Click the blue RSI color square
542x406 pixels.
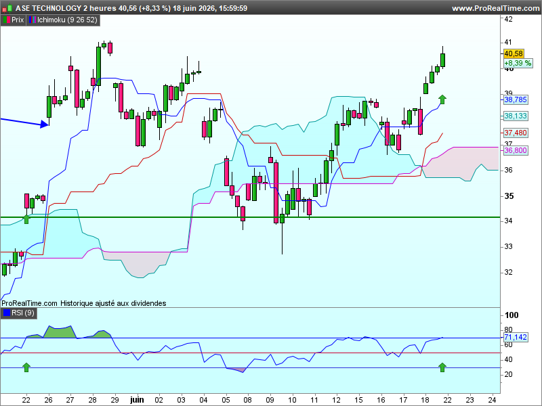(7, 313)
